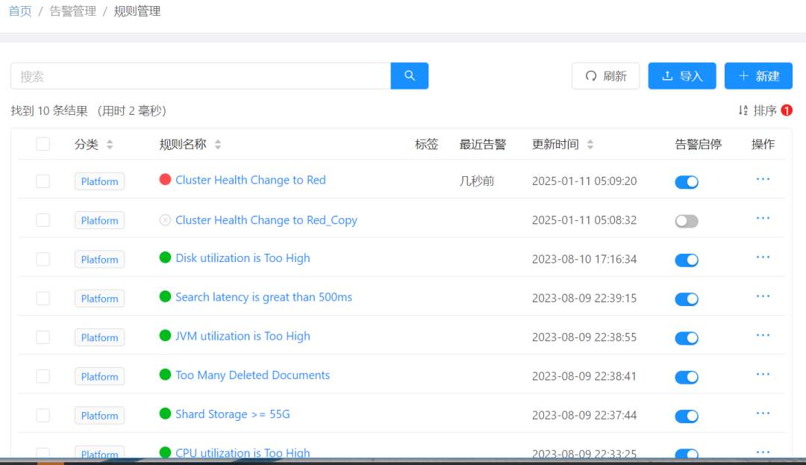Open rule JVM utilization is Too High
This screenshot has height=465, width=806.
[243, 336]
